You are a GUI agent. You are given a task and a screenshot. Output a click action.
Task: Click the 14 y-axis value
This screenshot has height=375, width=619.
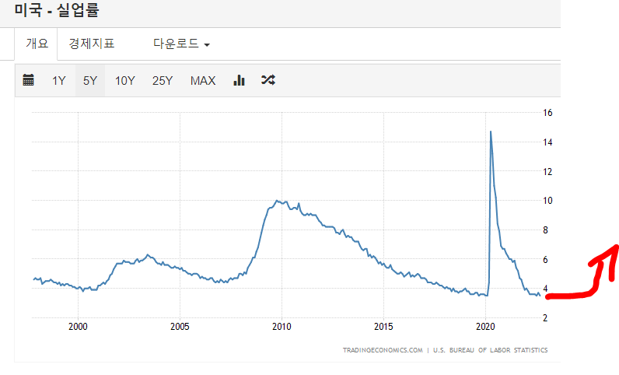click(547, 142)
